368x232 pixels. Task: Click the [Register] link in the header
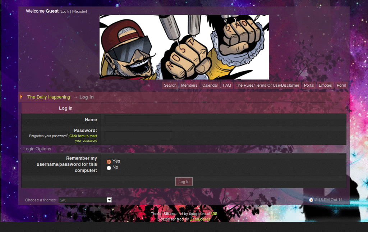[79, 12]
